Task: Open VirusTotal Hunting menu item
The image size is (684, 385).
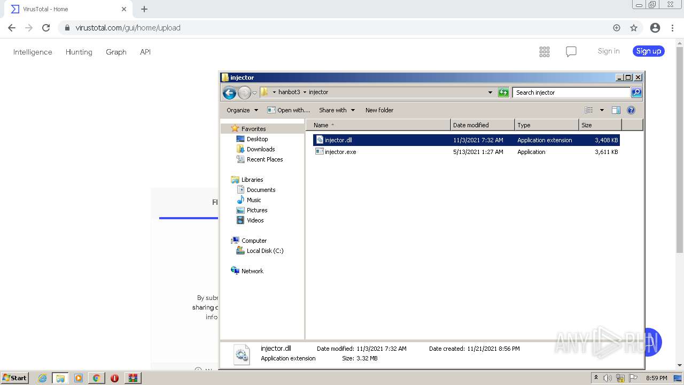Action: pos(79,52)
